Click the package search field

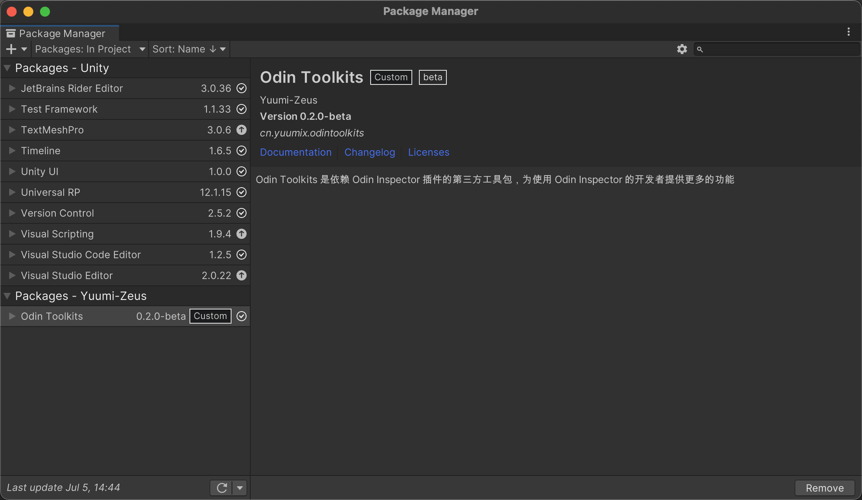point(777,49)
